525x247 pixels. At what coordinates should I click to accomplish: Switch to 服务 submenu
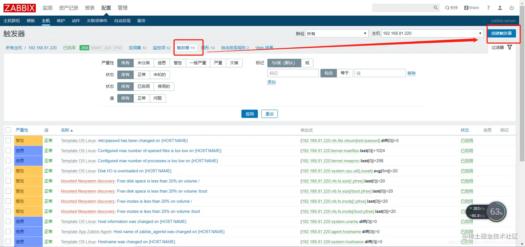(x=141, y=21)
